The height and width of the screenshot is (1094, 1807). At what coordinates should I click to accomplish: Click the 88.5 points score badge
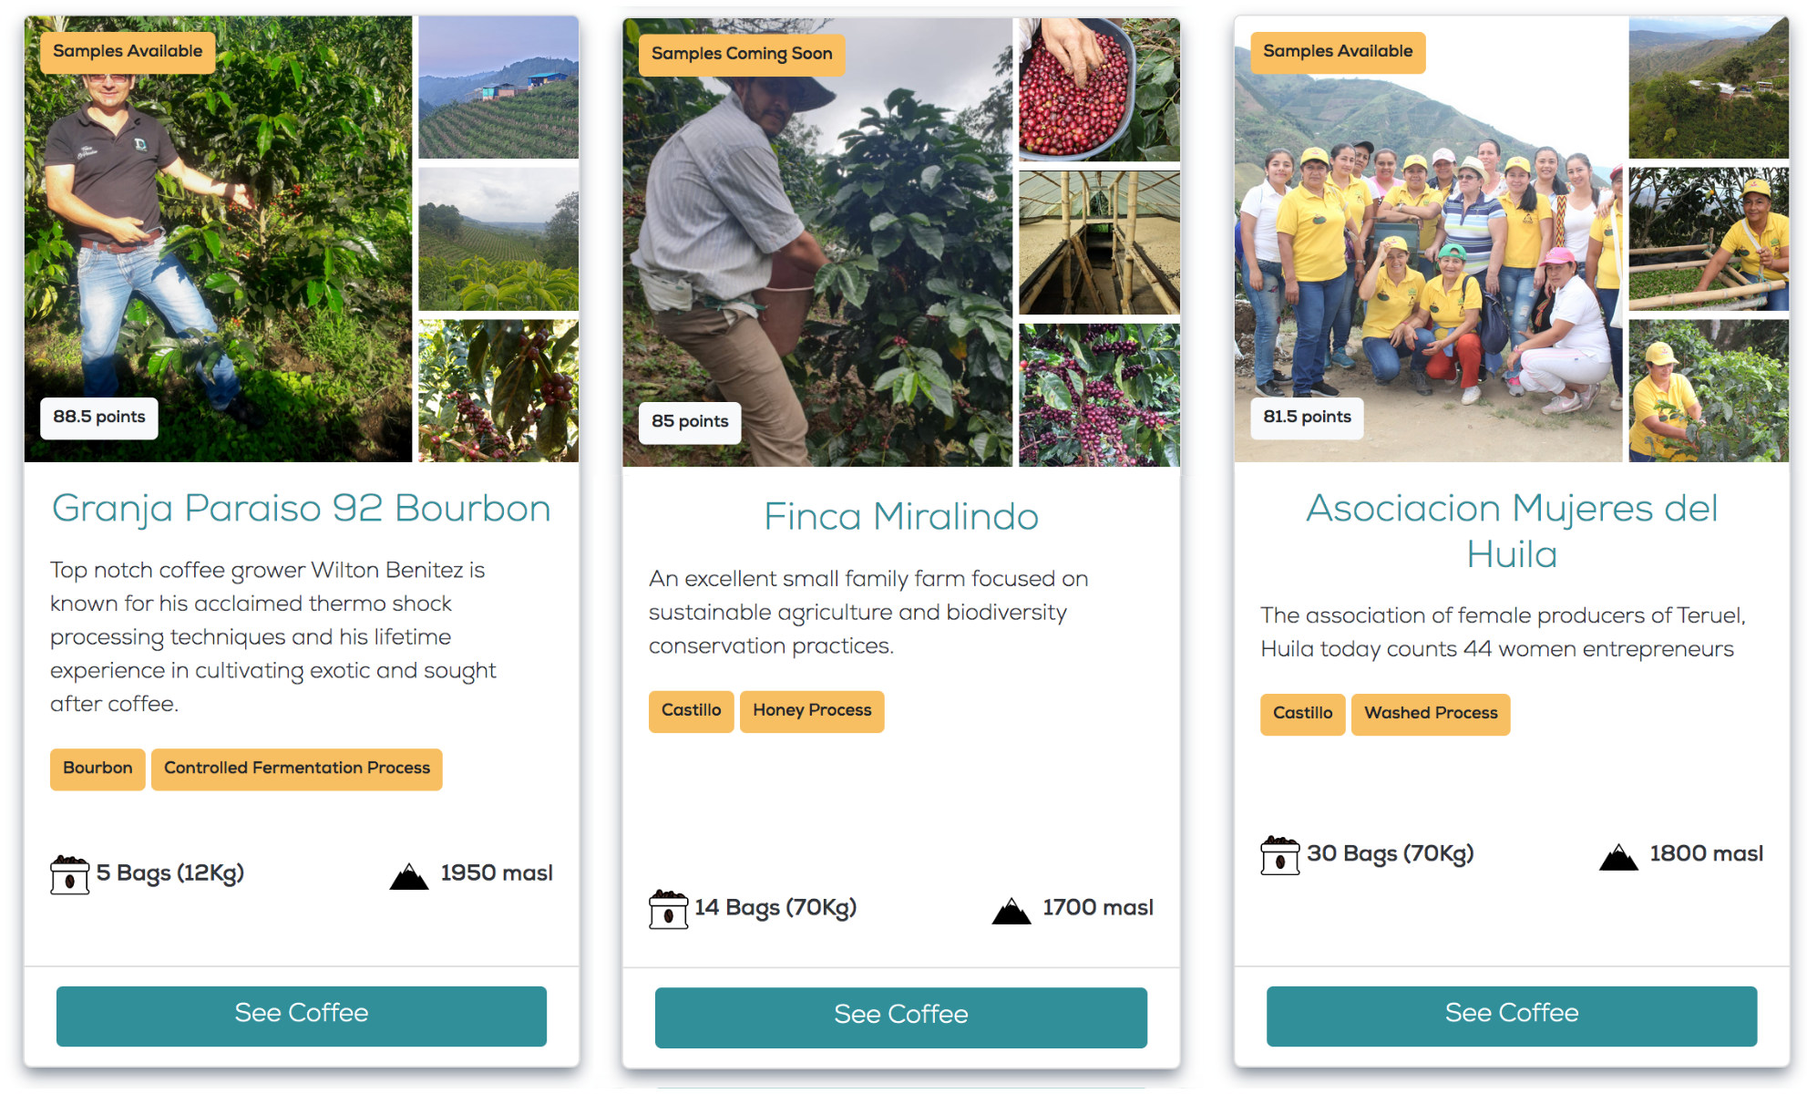tap(99, 418)
